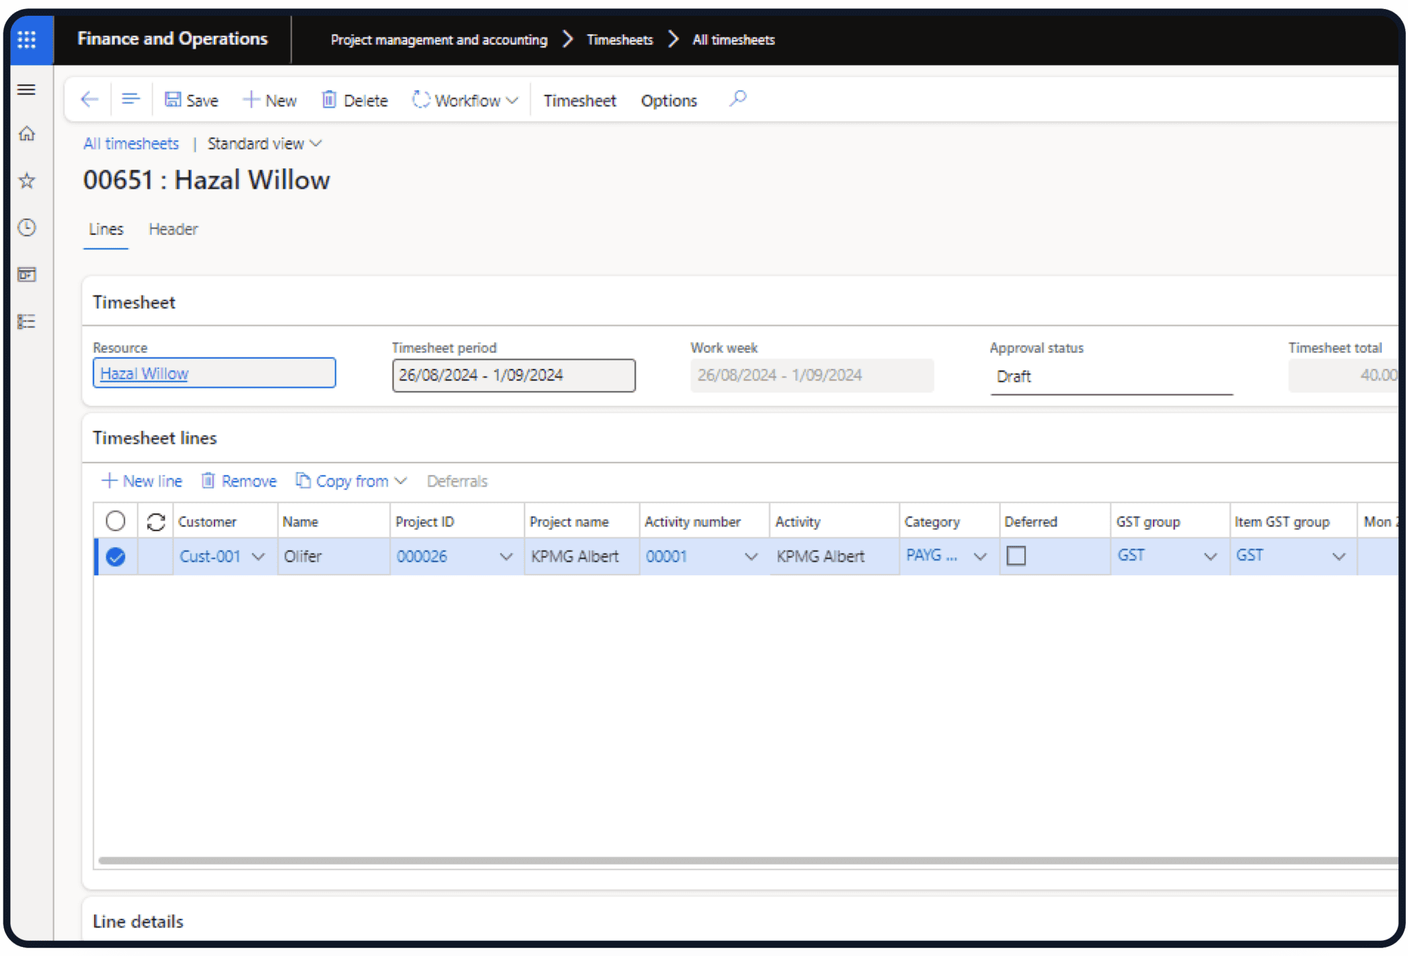Image resolution: width=1408 pixels, height=956 pixels.
Task: Expand the hamburger navigation pane
Action: coord(27,89)
